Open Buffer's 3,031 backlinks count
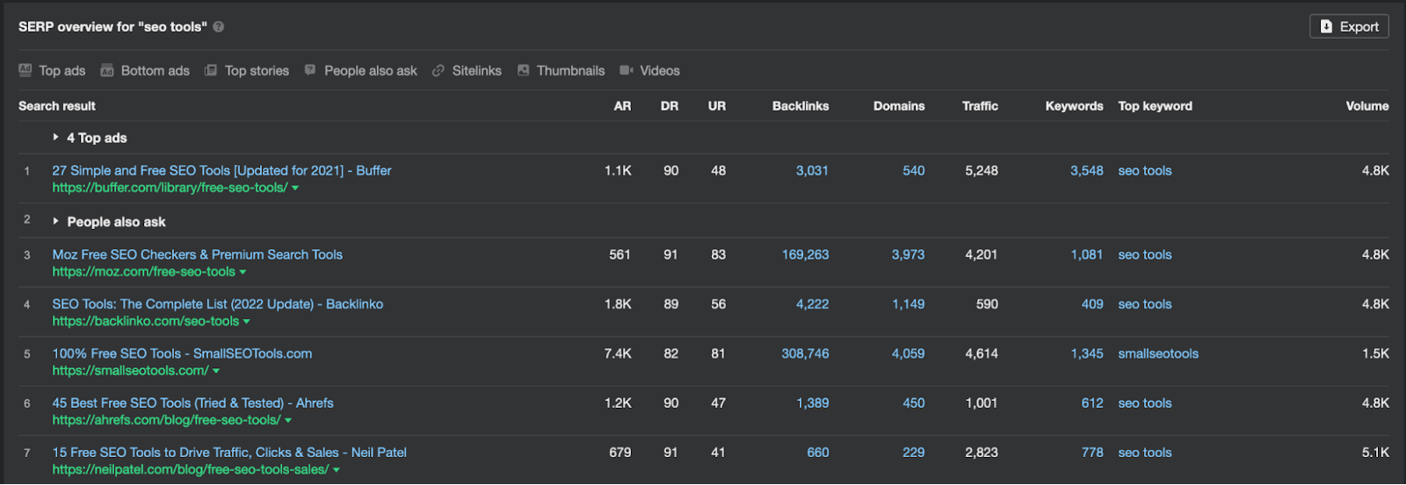The image size is (1406, 485). pyautogui.click(x=812, y=171)
